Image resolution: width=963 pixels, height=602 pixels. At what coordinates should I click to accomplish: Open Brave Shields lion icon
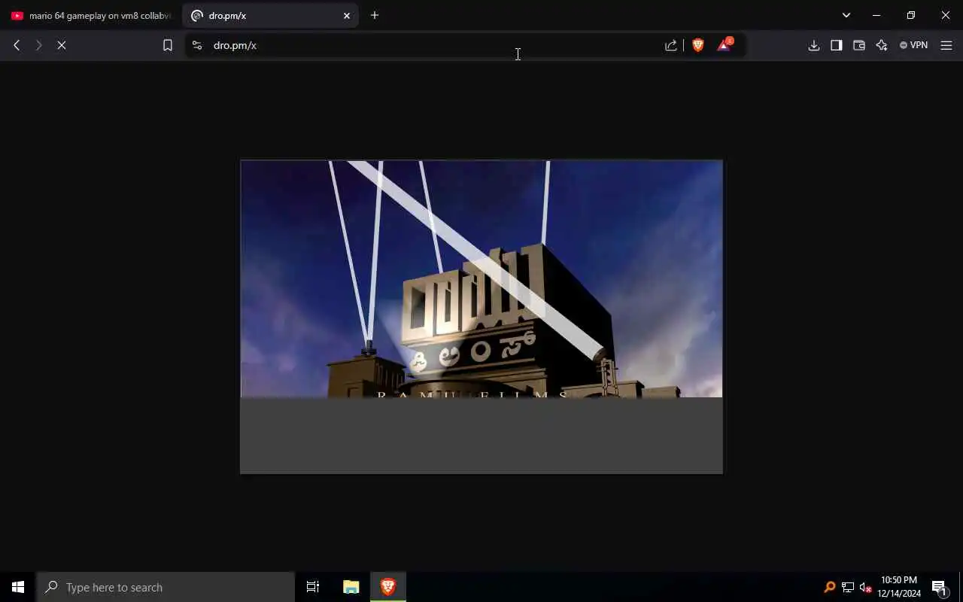(x=698, y=45)
